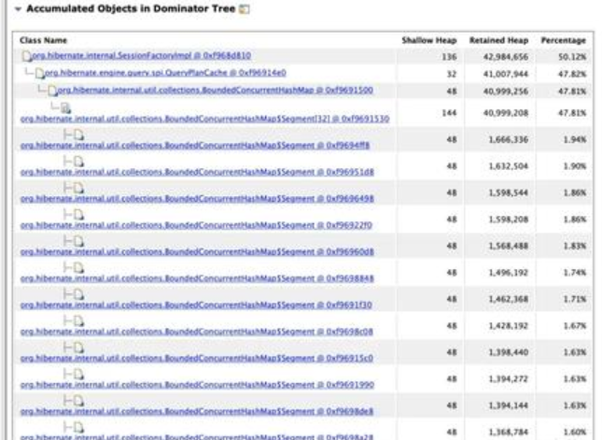The height and width of the screenshot is (440, 602).
Task: Collapse the Accumulated Objects in Dominator Tree section
Action: coord(18,9)
